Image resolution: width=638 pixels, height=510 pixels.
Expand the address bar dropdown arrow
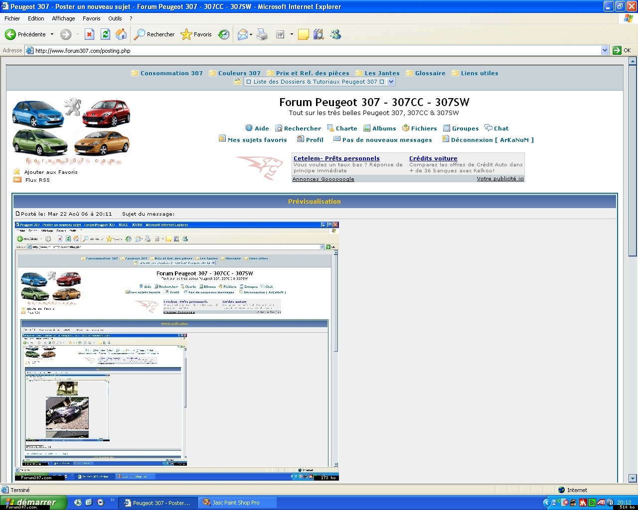click(x=605, y=50)
